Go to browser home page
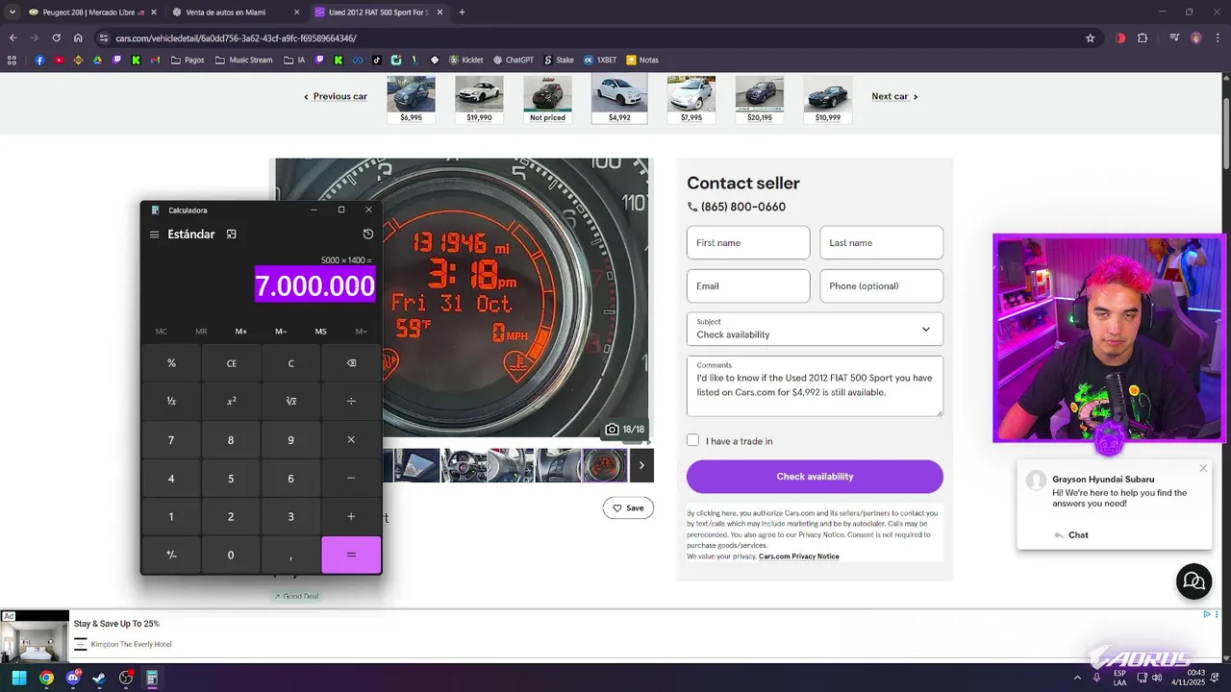The height and width of the screenshot is (692, 1231). pyautogui.click(x=78, y=38)
